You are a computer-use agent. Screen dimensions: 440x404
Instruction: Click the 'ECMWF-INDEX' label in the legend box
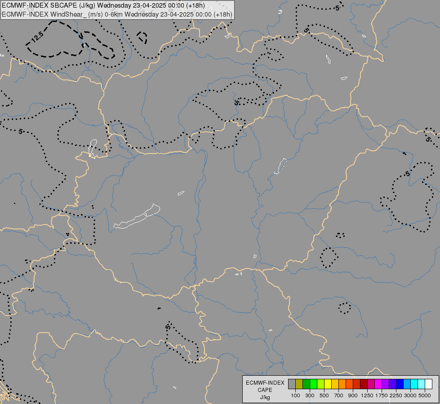click(x=265, y=383)
